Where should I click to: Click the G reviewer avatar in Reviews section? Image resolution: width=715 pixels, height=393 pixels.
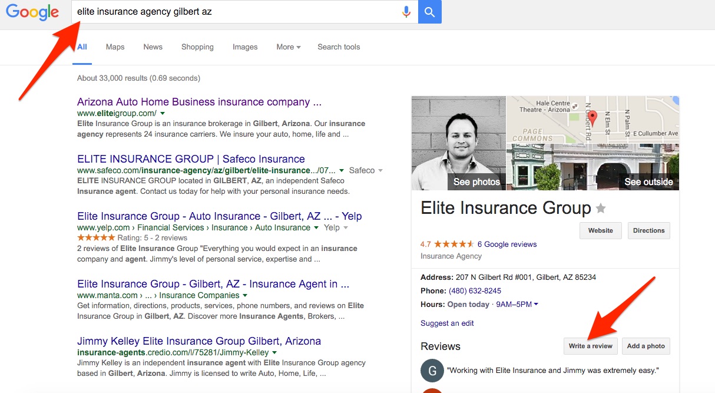coord(432,371)
